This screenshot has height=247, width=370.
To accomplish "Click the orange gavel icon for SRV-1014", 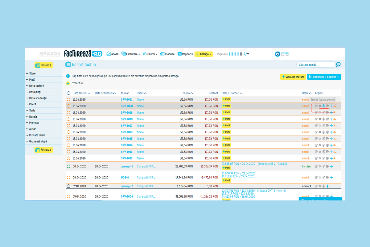I will tap(335, 145).
